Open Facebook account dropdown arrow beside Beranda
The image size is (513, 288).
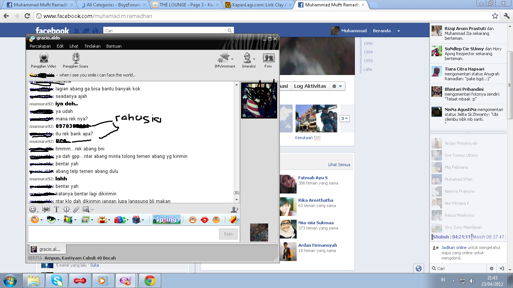click(398, 31)
